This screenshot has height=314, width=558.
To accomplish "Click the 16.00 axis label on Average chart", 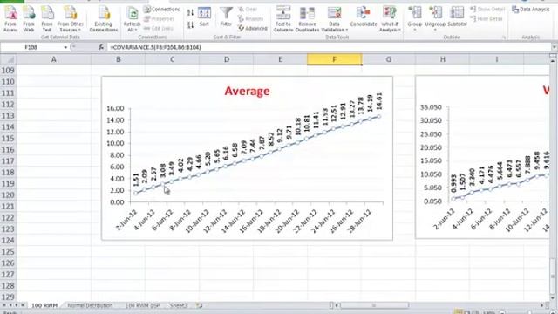I will coord(115,108).
